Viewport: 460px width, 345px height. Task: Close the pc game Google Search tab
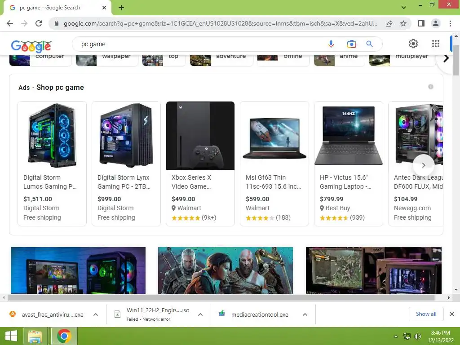[104, 8]
